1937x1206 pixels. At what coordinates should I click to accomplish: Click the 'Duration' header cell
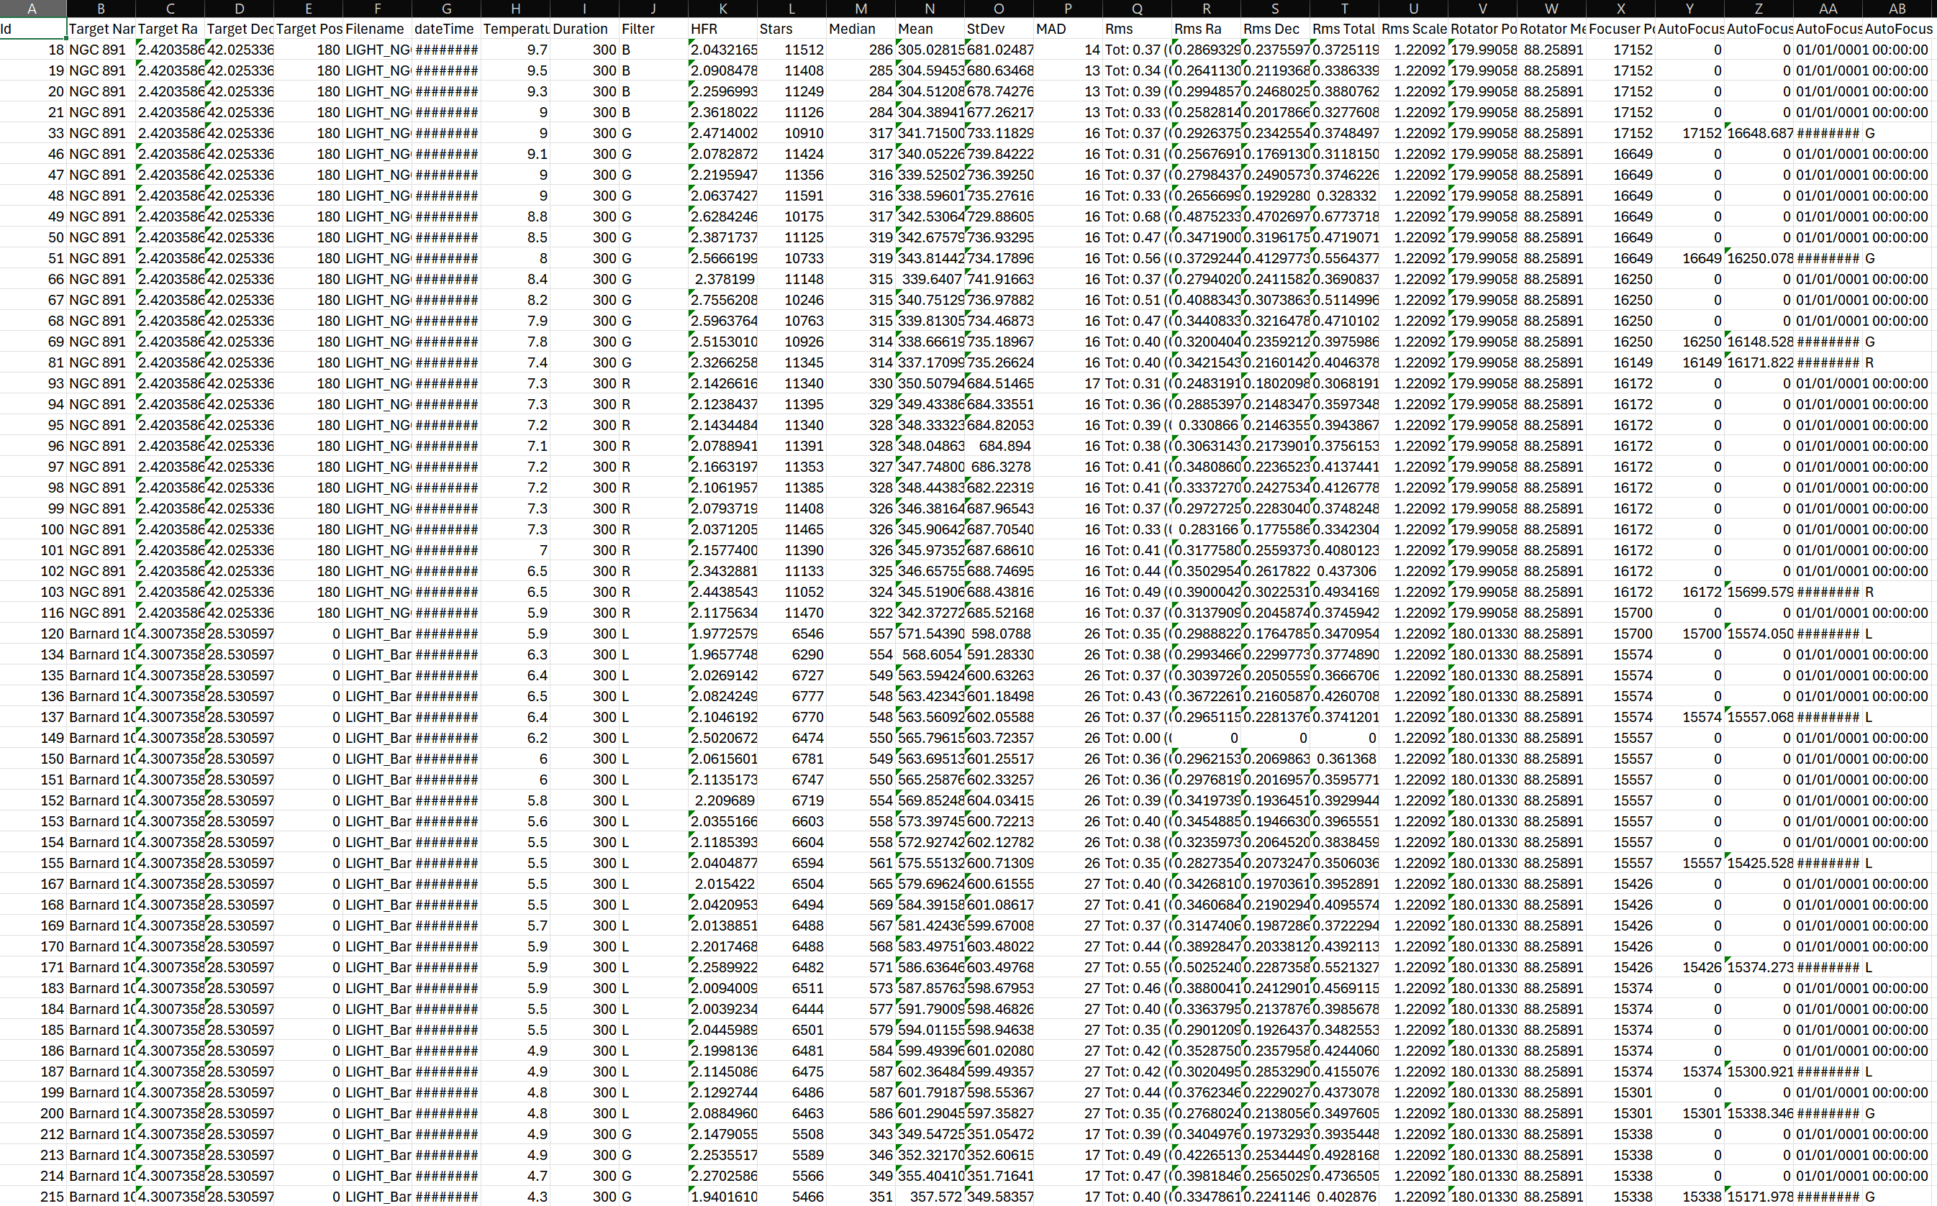[584, 29]
